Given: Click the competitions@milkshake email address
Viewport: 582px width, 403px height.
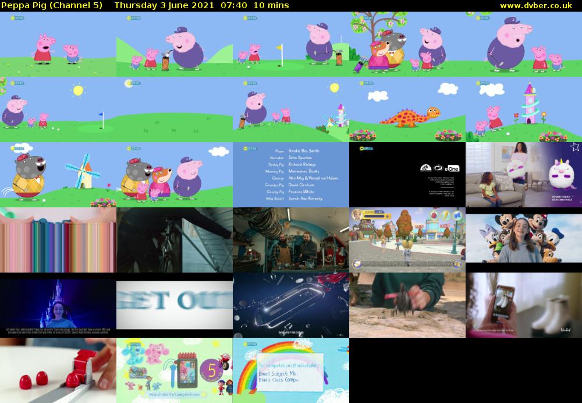Looking at the screenshot, I should [x=289, y=366].
